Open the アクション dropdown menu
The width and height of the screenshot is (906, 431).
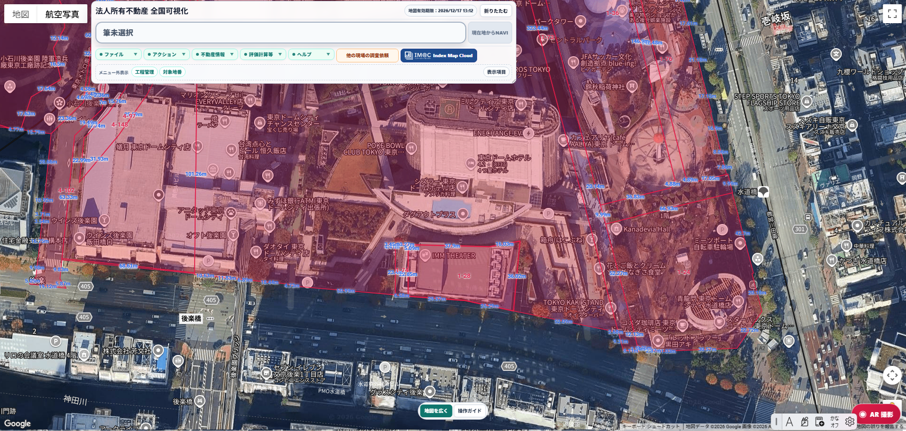click(167, 54)
